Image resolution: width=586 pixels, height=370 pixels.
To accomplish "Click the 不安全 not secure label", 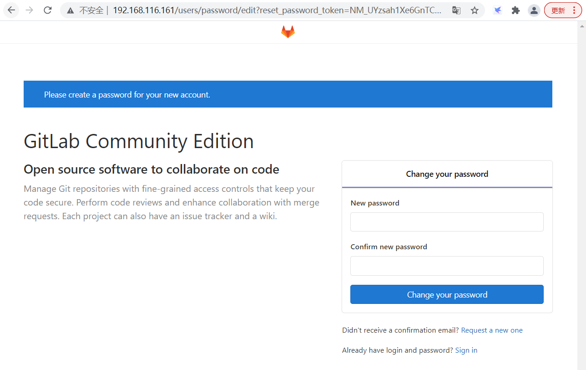I will pos(91,10).
